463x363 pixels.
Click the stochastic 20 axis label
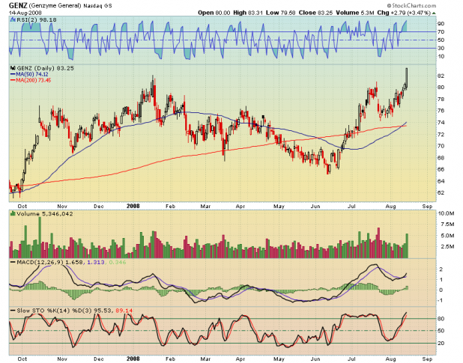click(x=441, y=344)
